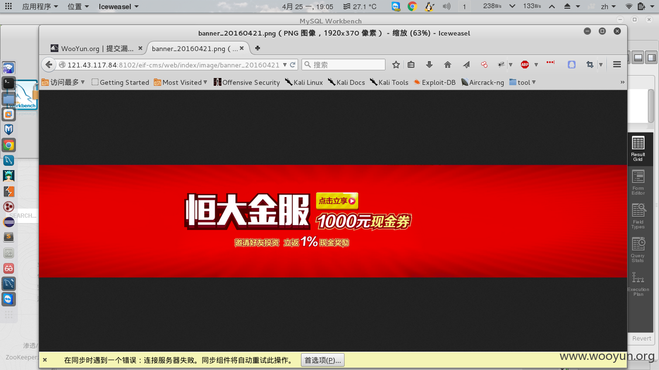This screenshot has height=370, width=659.
Task: Open TeamViewer from the left dock
Action: (x=9, y=299)
